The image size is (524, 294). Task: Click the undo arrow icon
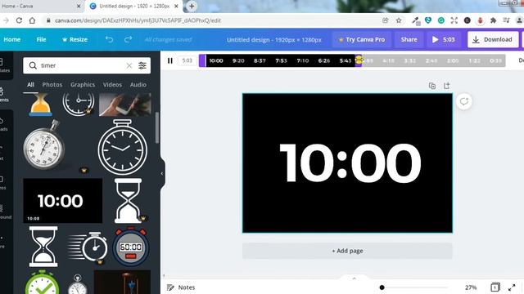coord(109,39)
